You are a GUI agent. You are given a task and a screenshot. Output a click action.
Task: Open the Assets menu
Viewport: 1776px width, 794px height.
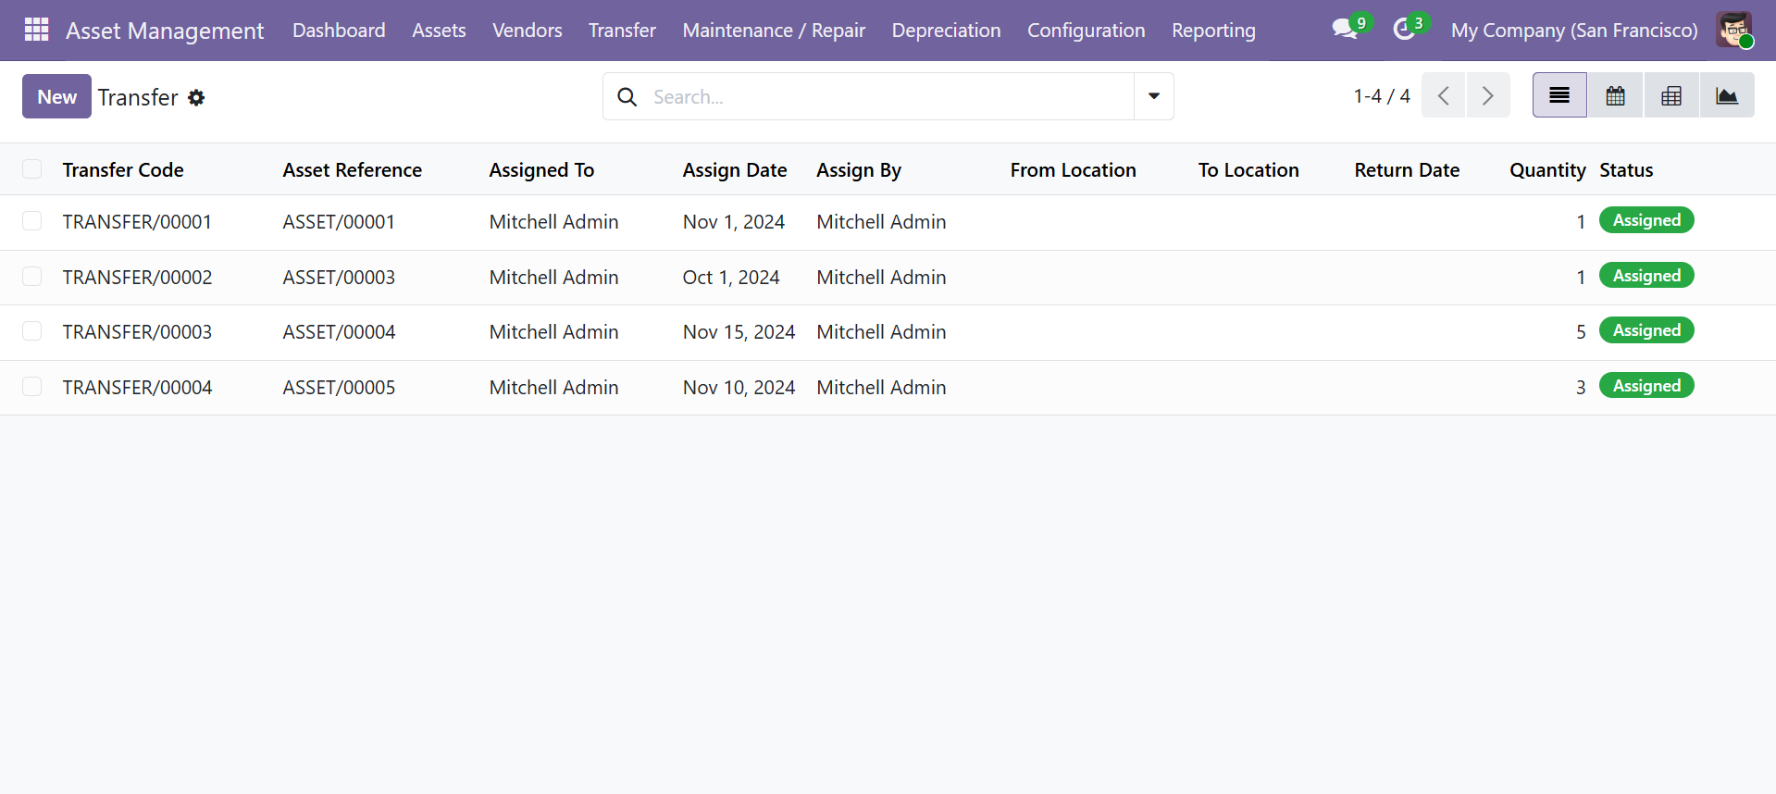[x=439, y=31]
